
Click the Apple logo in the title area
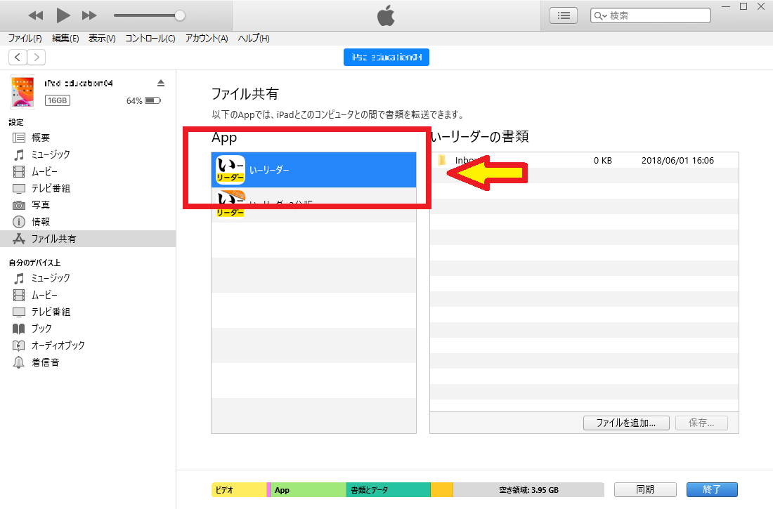tap(386, 15)
